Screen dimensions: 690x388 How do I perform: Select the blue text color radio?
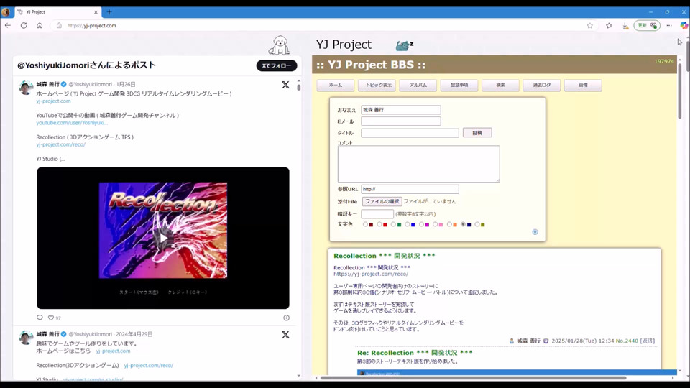408,224
